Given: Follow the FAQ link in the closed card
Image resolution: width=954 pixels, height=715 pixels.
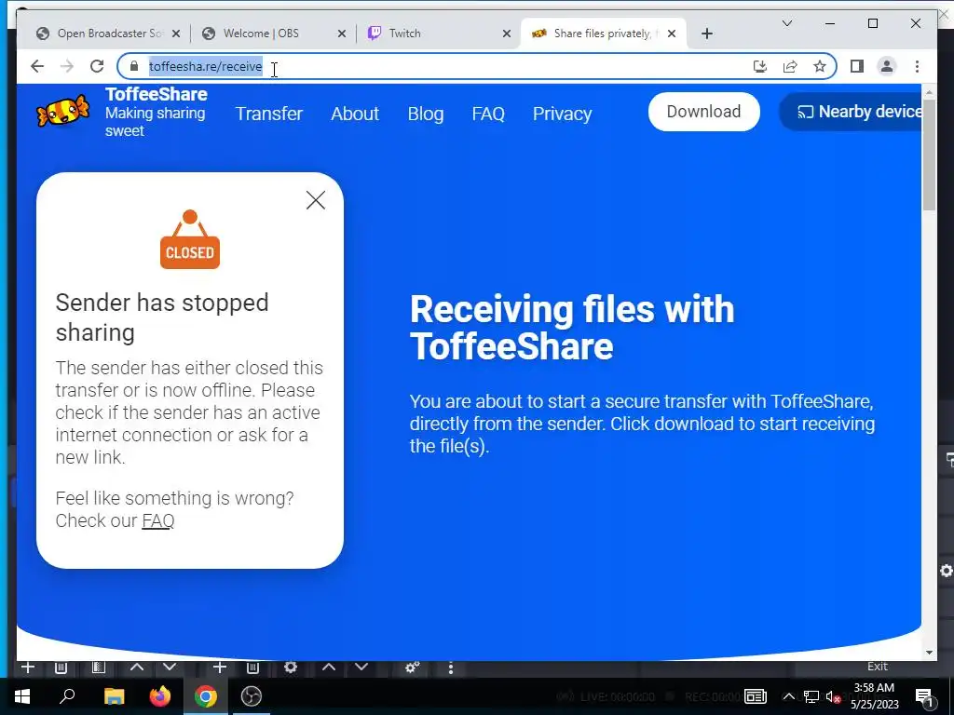Looking at the screenshot, I should coord(158,521).
